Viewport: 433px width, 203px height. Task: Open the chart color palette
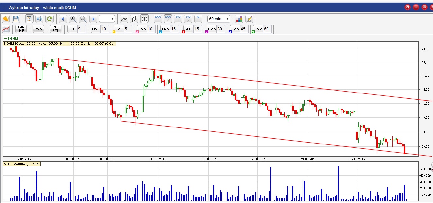coord(239,19)
